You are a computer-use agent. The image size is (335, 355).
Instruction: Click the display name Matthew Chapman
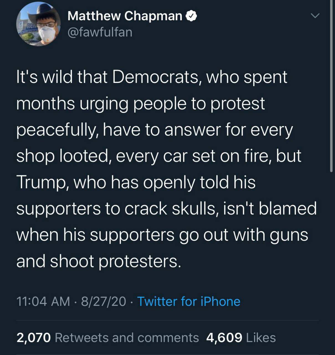125,16
